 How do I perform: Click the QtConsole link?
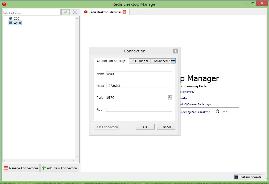[x=191, y=104]
